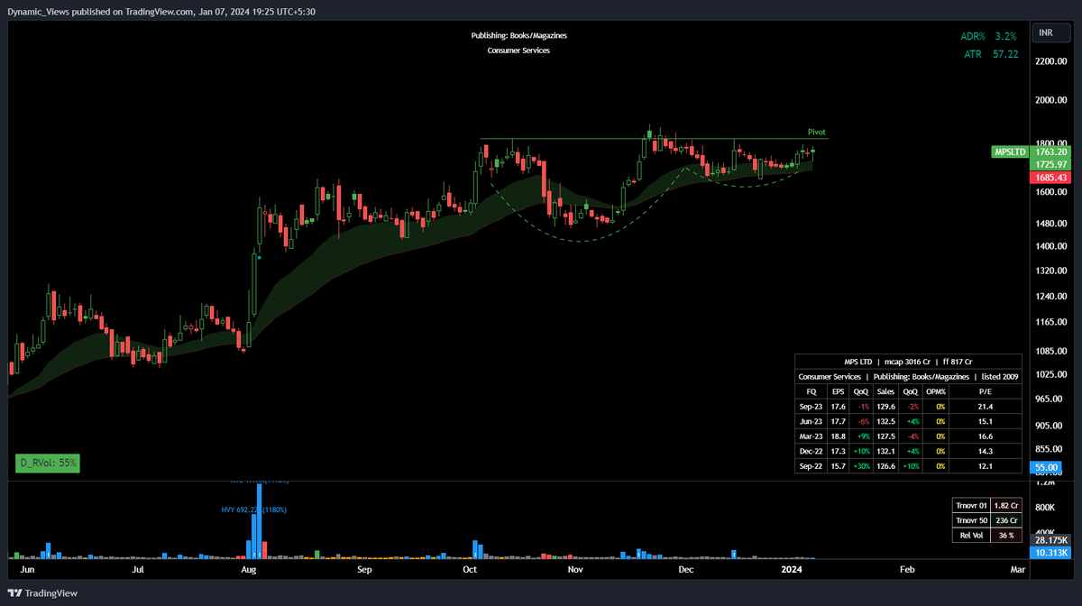Click the Jun-23 quarter cell
This screenshot has height=606, width=1082.
tap(811, 422)
